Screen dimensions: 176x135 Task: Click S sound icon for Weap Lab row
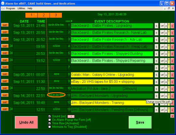click(x=156, y=47)
